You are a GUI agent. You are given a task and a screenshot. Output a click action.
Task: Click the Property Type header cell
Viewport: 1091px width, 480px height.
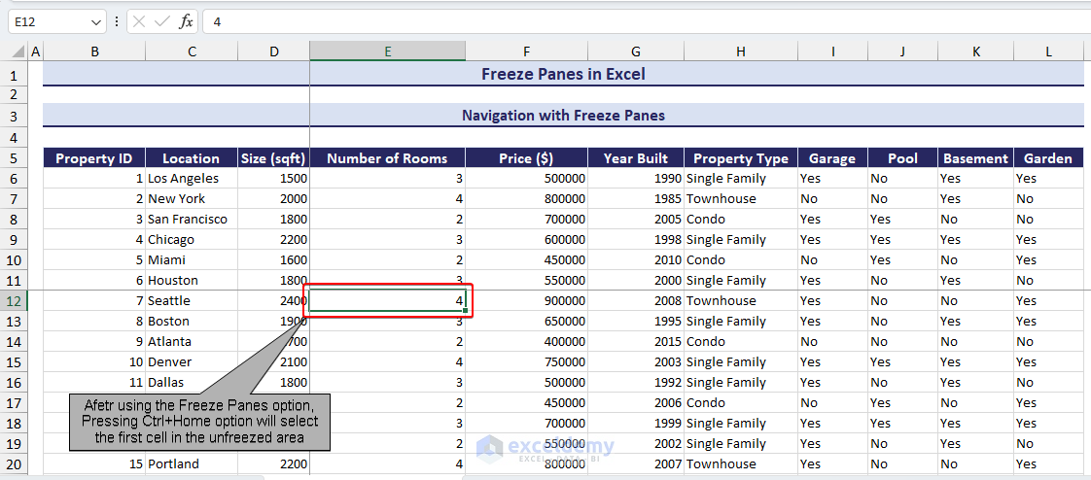(740, 158)
